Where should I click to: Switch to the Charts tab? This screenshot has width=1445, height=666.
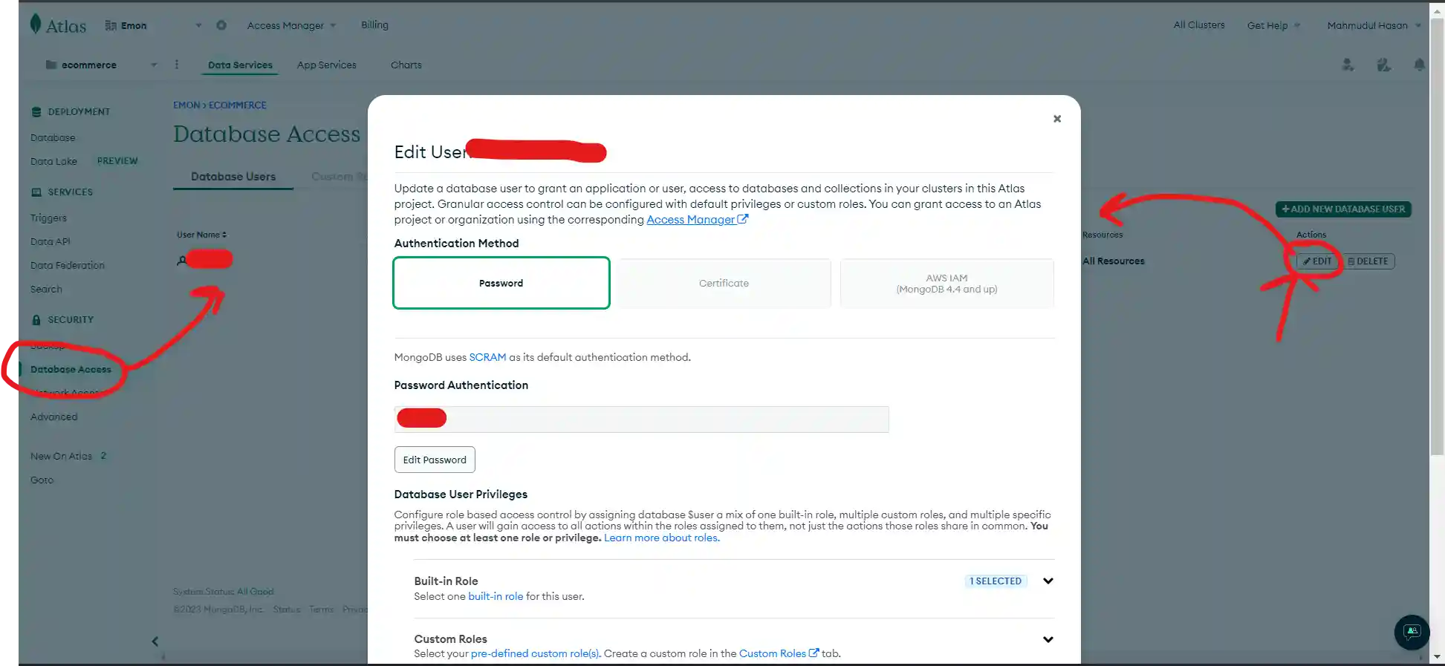[x=406, y=65]
